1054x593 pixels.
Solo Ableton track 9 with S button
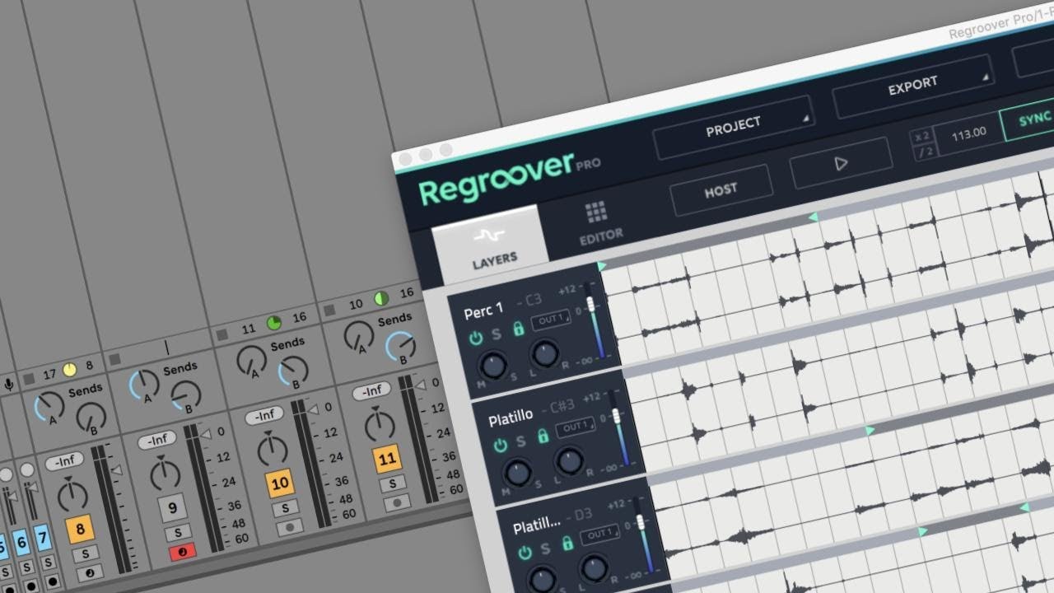tap(177, 532)
